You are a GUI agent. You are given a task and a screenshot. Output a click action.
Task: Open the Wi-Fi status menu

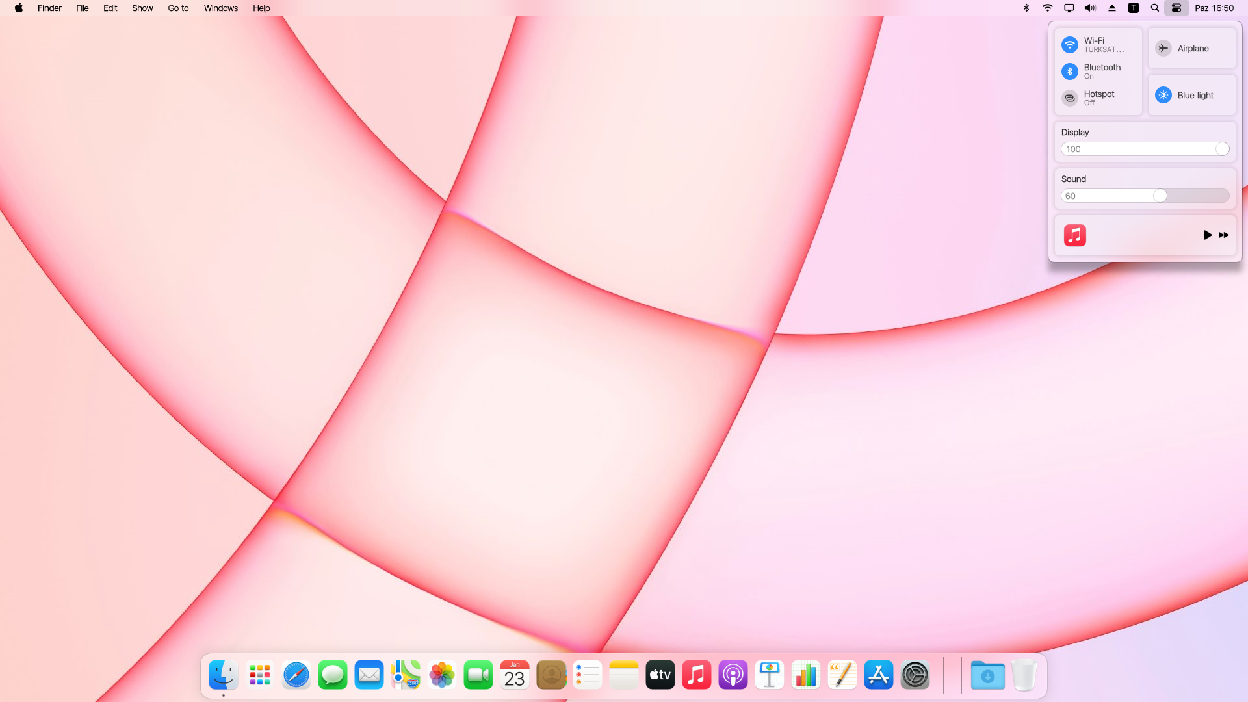[x=1048, y=8]
